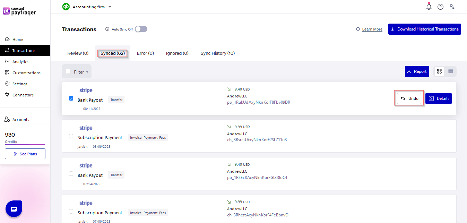Open transaction link po_1RkEc8AxyNknKorFGIZ3IoOT
Viewport: 467px width, 223px height.
coord(257,178)
